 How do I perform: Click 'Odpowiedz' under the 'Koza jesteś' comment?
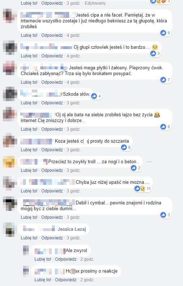[52, 150]
